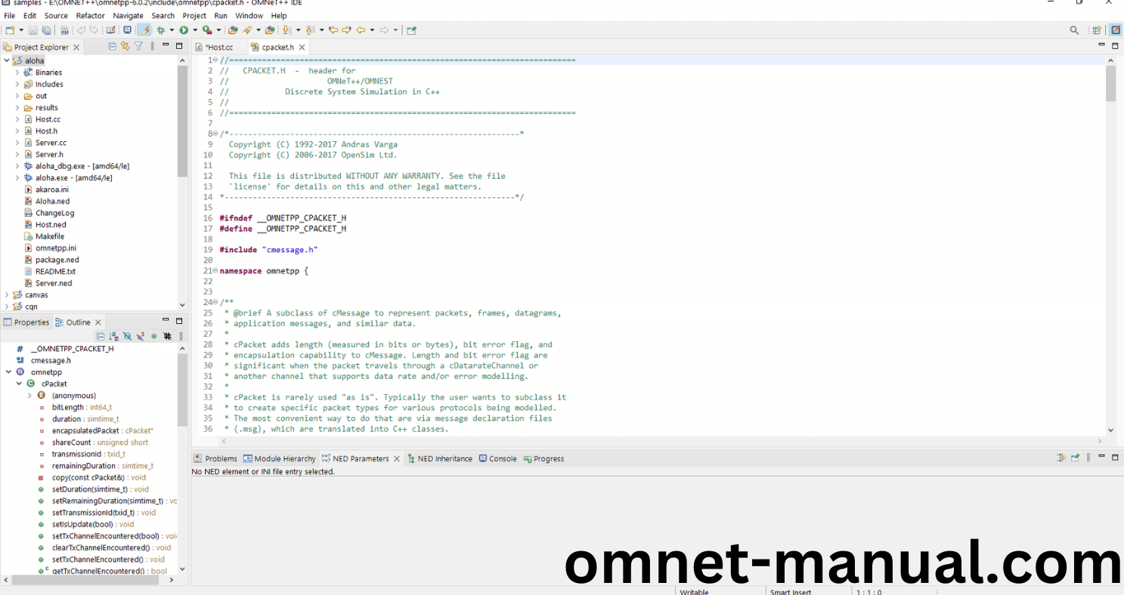Toggle alphabetical sorting in the Outline view
Image resolution: width=1124 pixels, height=595 pixels.
[113, 336]
